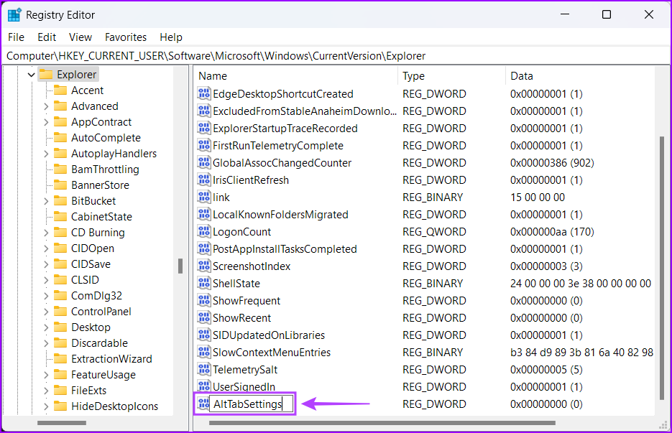
Task: Click the UserSignedIn value icon
Action: point(204,386)
